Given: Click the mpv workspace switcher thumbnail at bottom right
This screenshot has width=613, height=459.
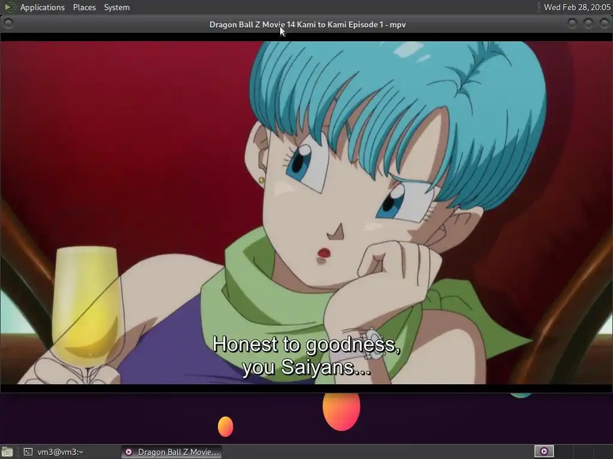Looking at the screenshot, I should pos(544,452).
